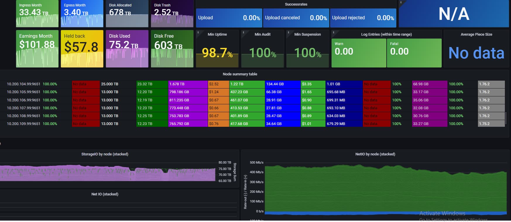Select node 10.200.104.99:9651 in the table
This screenshot has width=511, height=222.
(x=24, y=84)
